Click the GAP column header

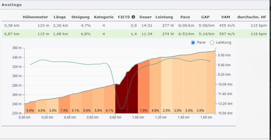(x=205, y=17)
